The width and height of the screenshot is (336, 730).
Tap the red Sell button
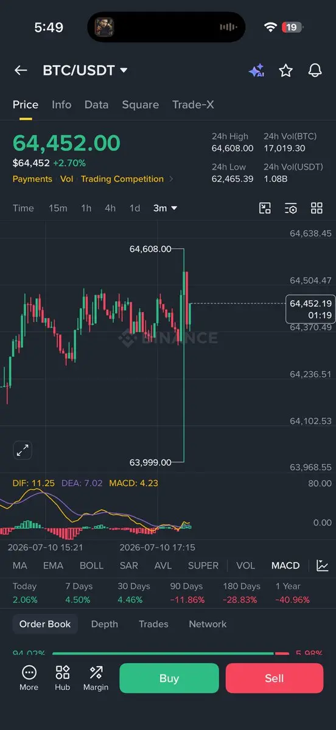275,678
